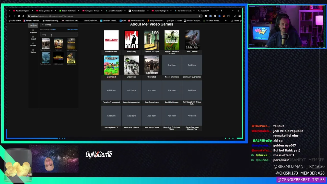The image size is (327, 184).
Task: Click the Metal Gear Favorite Game tile
Action: 111,40
